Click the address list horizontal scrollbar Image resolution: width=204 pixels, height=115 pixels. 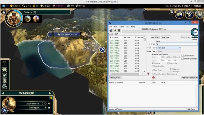pos(126,74)
